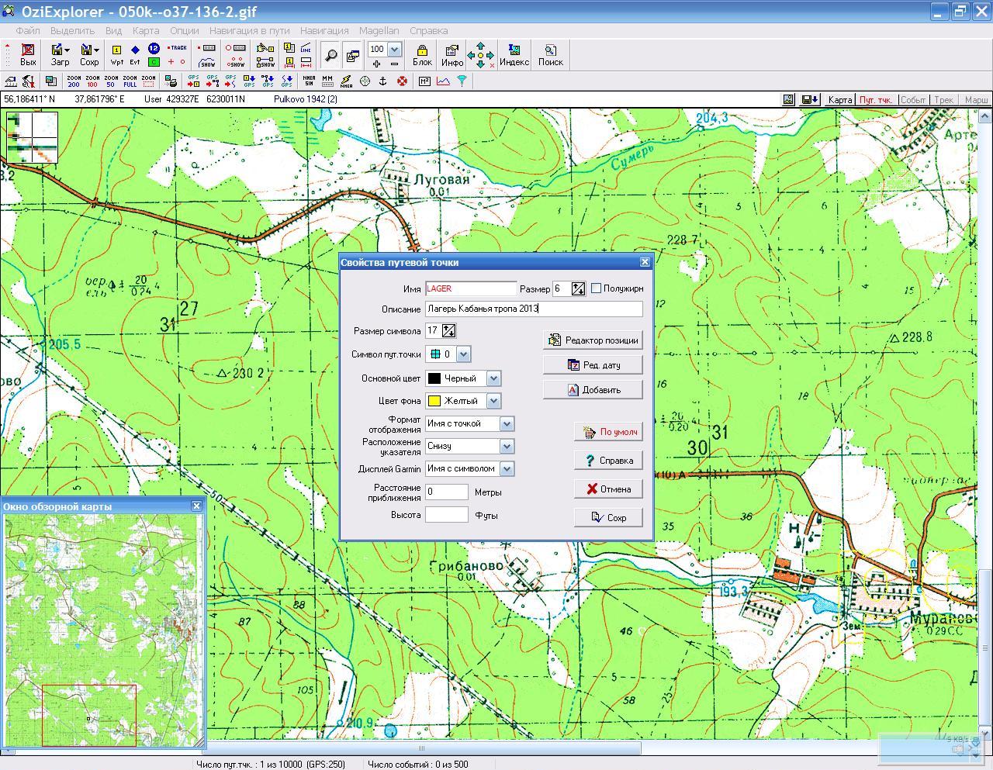Click the Отмена cancel button

pos(609,489)
